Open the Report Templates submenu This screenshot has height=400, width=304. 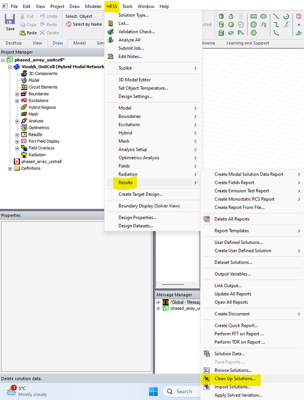click(232, 231)
